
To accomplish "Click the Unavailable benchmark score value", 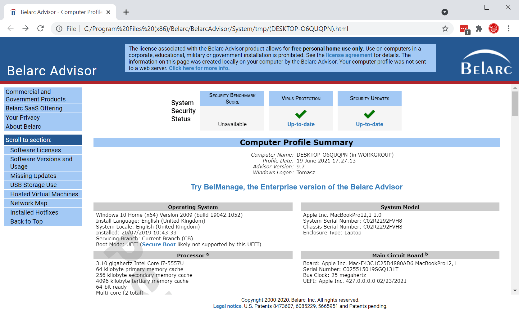I will point(232,124).
